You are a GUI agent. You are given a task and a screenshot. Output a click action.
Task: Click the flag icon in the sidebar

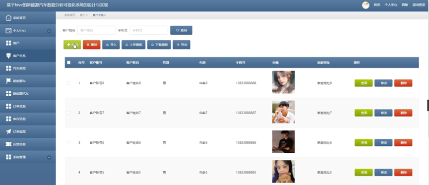click(x=8, y=81)
